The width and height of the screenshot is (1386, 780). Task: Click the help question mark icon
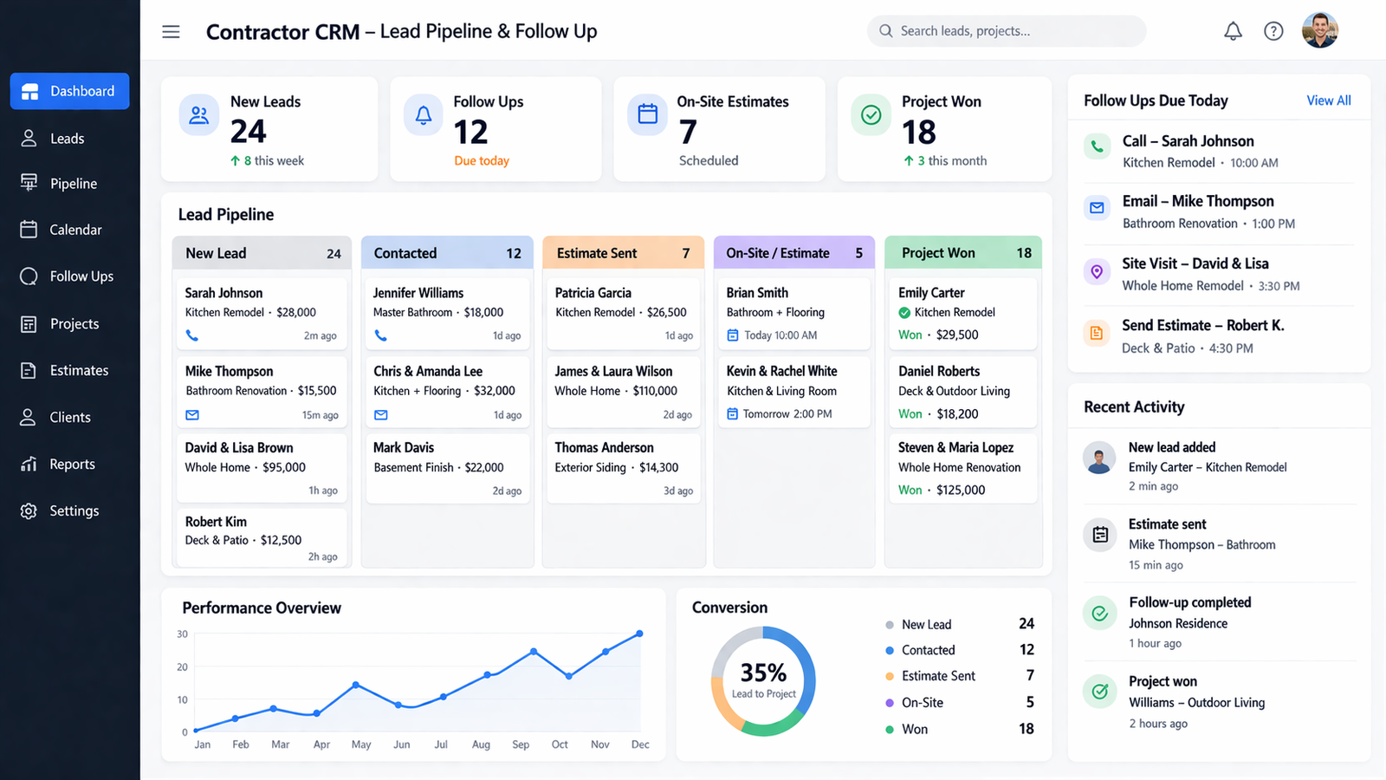pos(1273,30)
